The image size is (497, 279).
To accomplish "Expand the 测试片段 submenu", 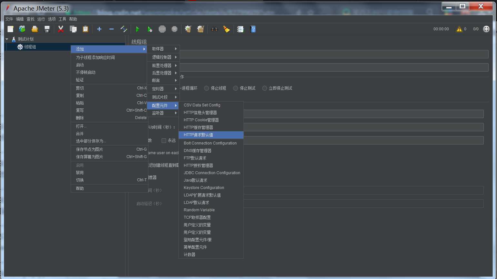I will coord(163,97).
